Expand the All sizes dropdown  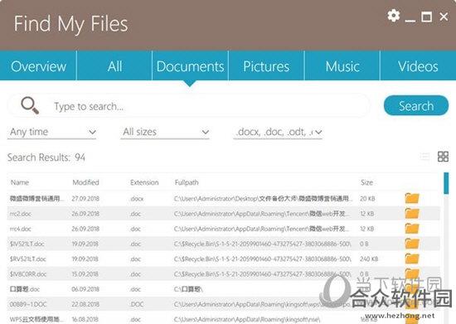pos(165,133)
